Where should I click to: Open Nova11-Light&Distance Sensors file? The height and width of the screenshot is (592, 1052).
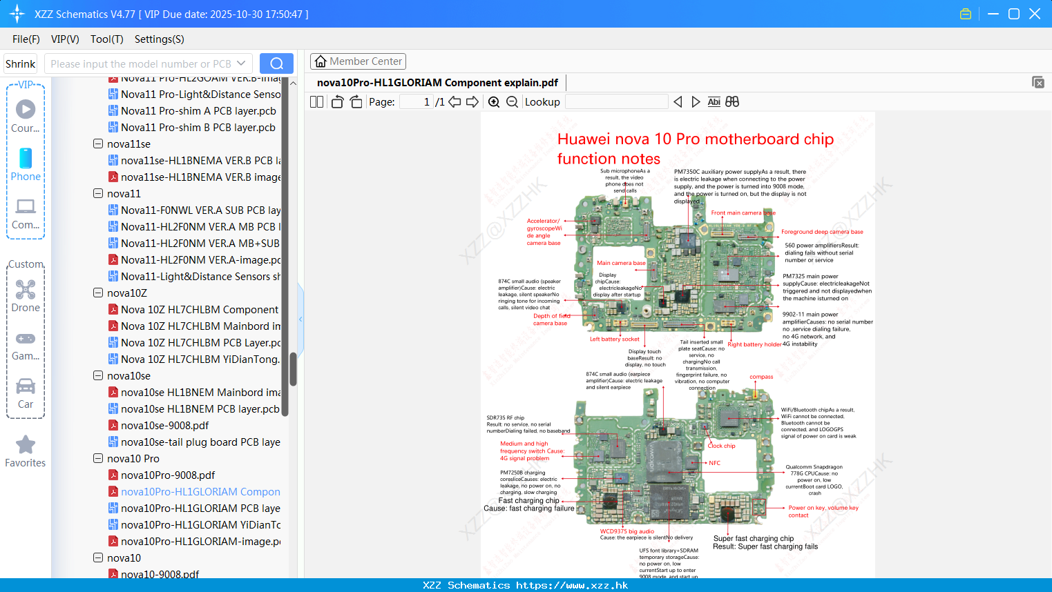[194, 277]
